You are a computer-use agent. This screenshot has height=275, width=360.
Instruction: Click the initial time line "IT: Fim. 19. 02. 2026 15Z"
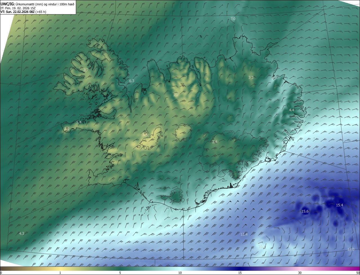click(18, 8)
